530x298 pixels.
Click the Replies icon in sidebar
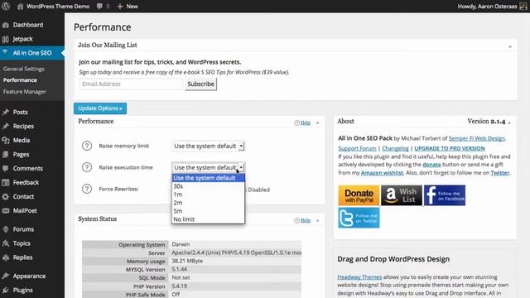click(6, 257)
